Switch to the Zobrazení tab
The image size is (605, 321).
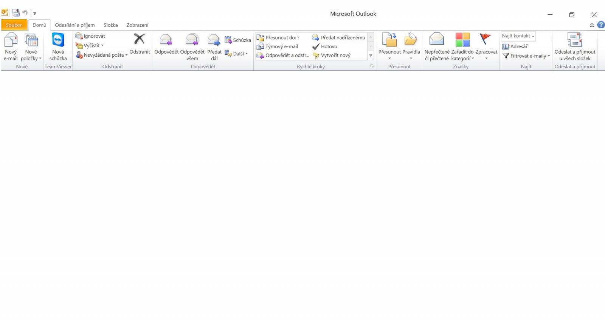tap(137, 25)
